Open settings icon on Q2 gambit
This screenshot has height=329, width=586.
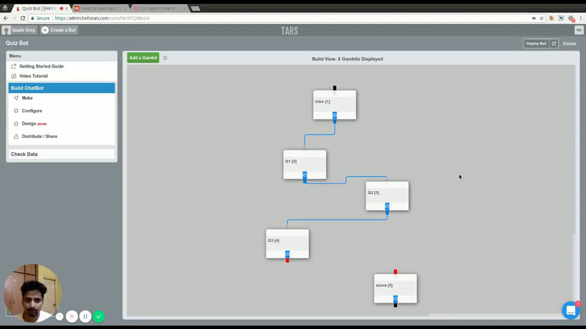[387, 206]
